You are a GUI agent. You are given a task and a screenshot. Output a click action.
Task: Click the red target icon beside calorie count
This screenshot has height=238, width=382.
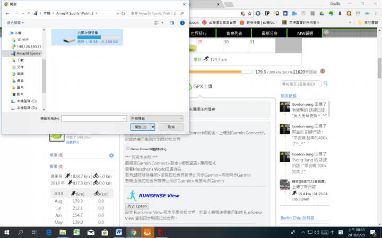pos(323,71)
